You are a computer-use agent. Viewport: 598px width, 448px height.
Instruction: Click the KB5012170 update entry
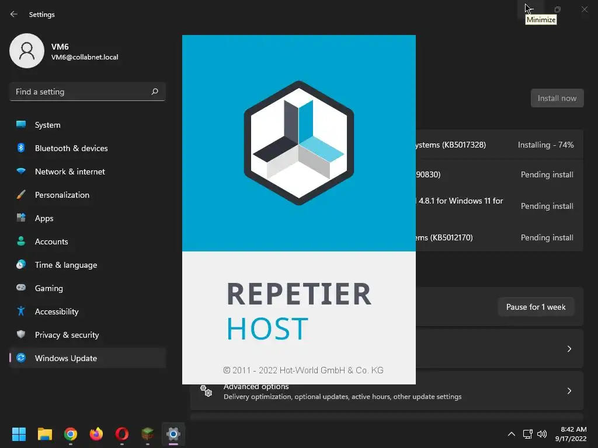click(x=499, y=238)
